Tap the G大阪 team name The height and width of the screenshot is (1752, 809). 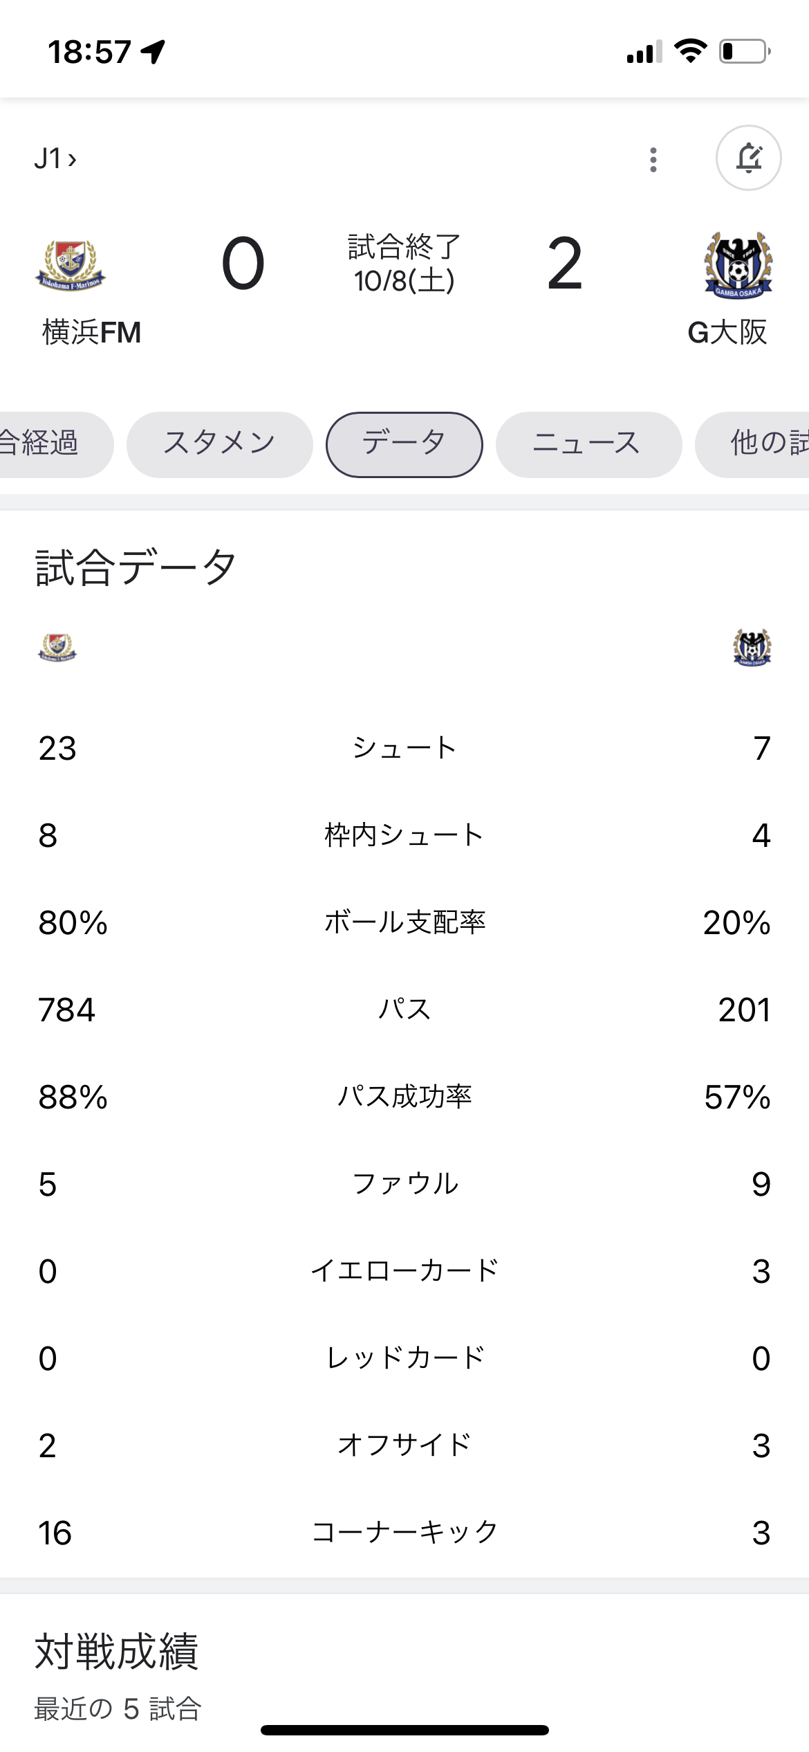(727, 333)
